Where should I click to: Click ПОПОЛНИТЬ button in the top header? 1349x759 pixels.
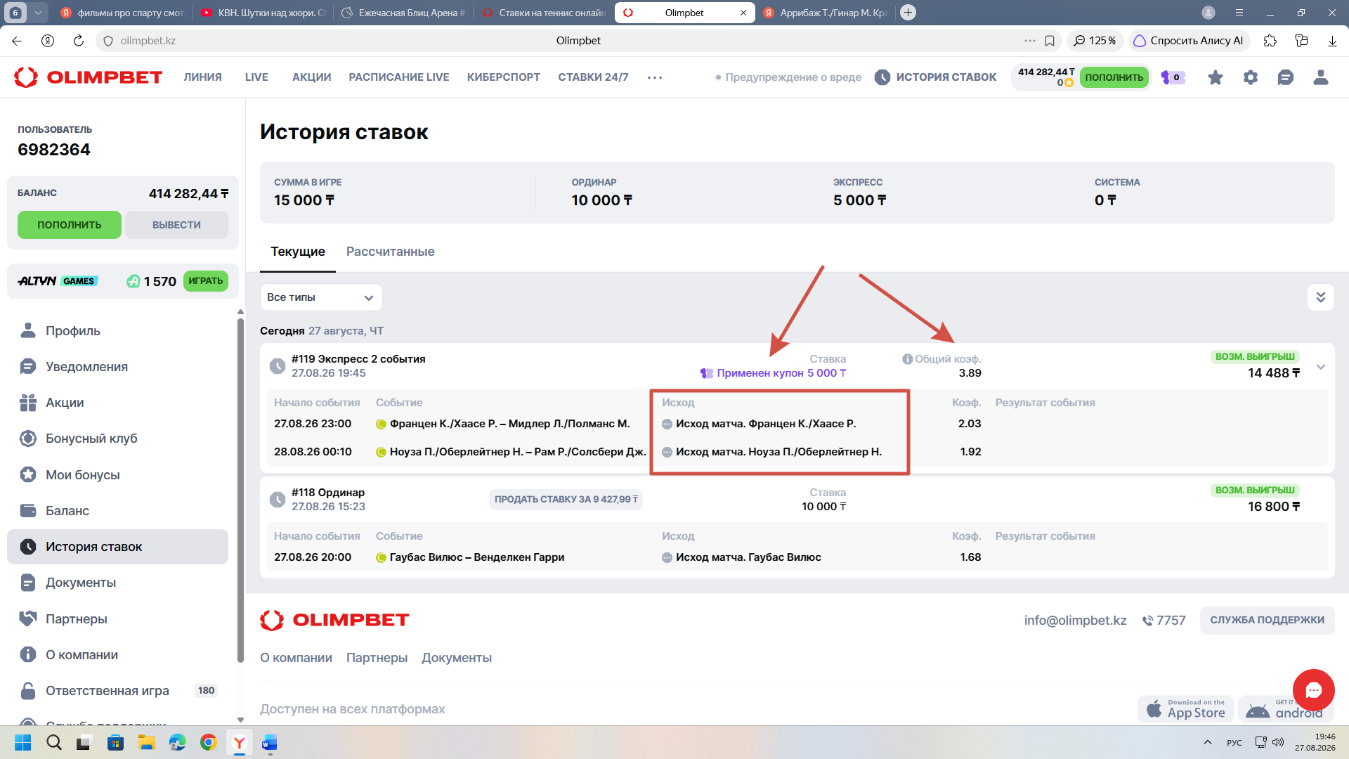1114,77
